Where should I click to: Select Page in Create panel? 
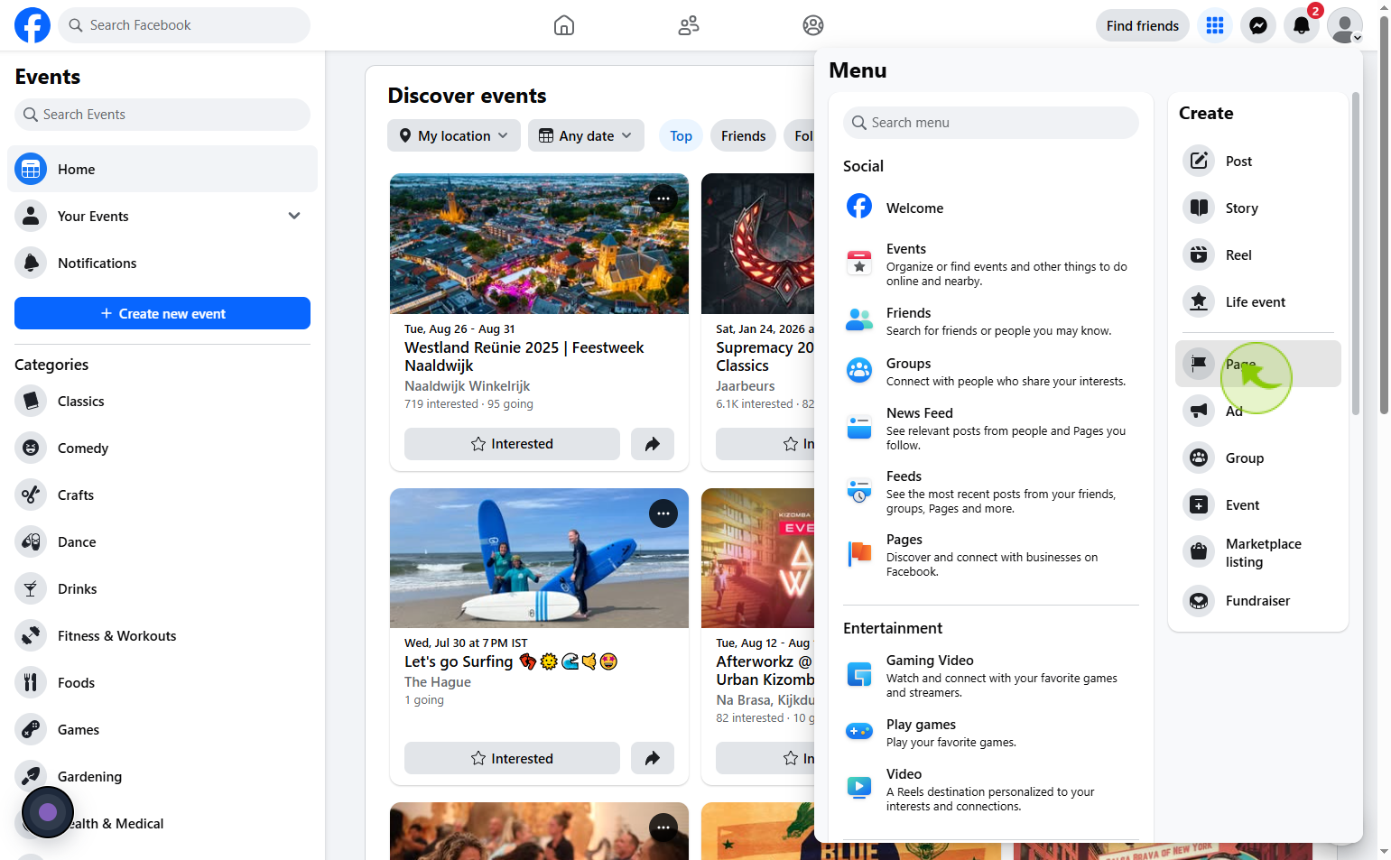pos(1258,364)
